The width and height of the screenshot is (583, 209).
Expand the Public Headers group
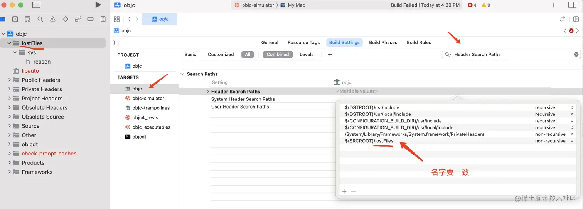[x=9, y=80]
